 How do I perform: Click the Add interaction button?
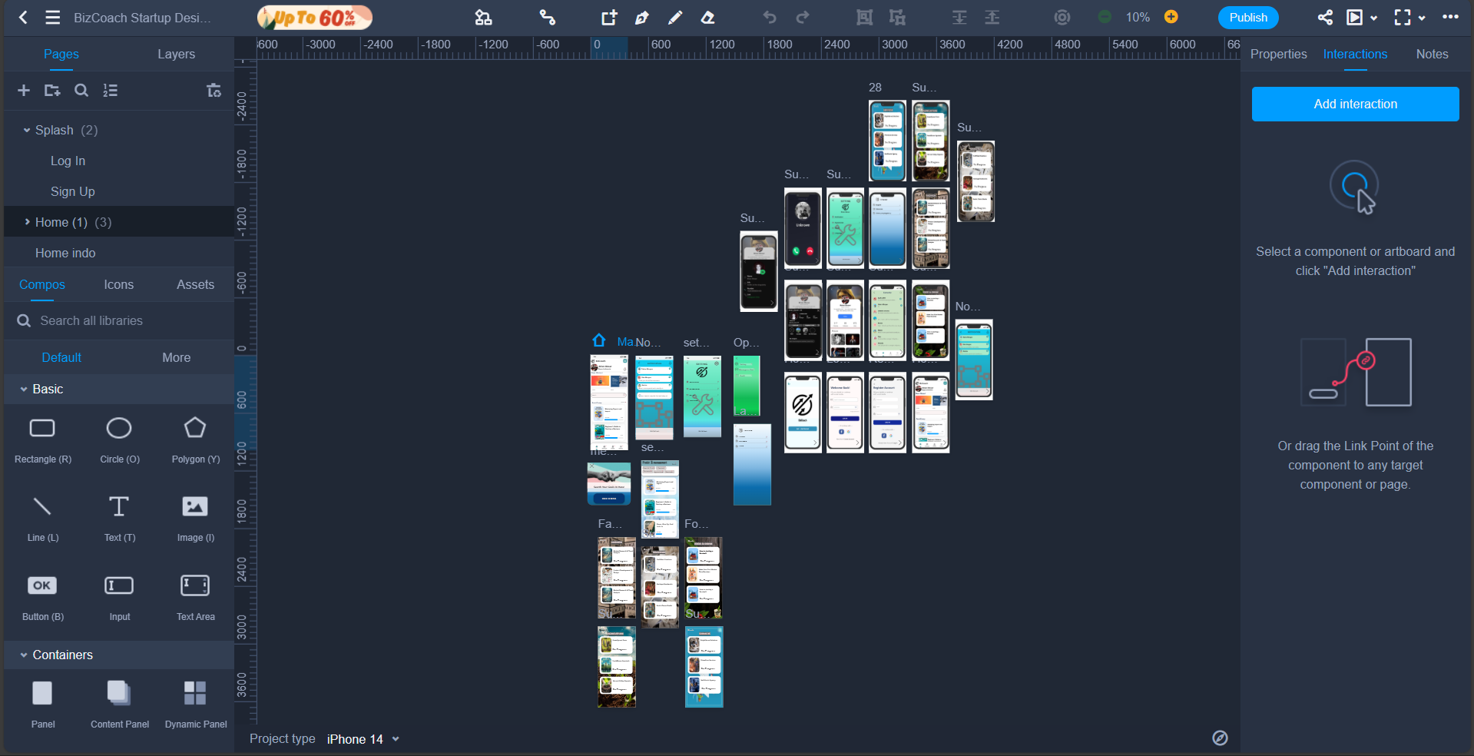1355,104
